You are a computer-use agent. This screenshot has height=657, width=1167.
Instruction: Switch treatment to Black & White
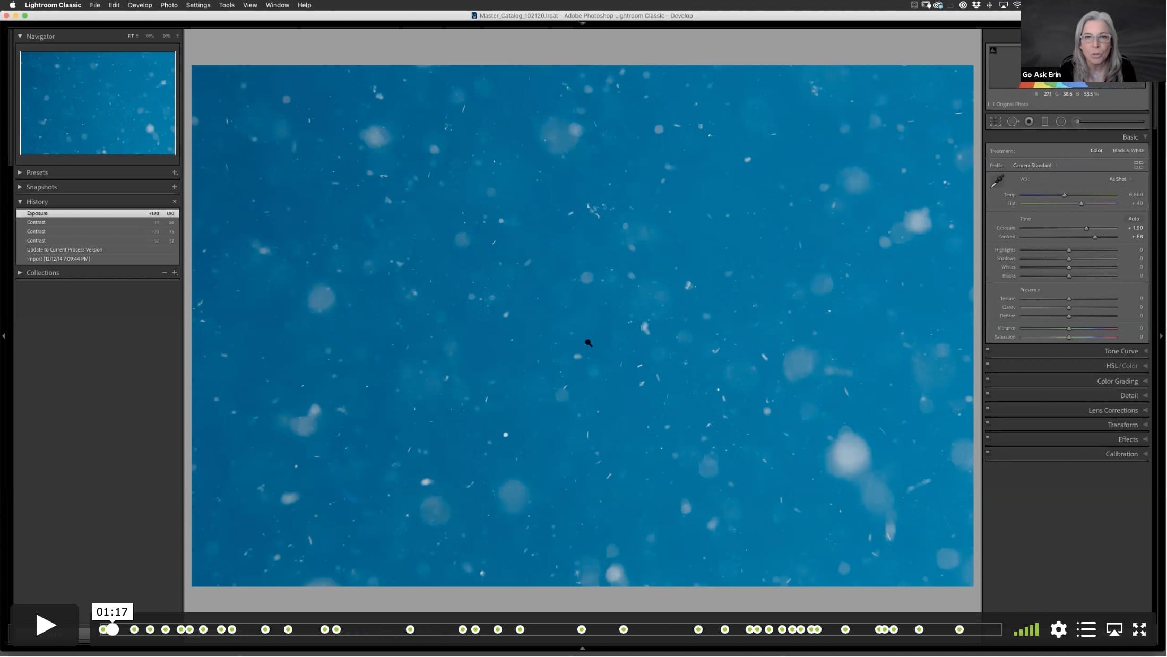click(x=1128, y=151)
